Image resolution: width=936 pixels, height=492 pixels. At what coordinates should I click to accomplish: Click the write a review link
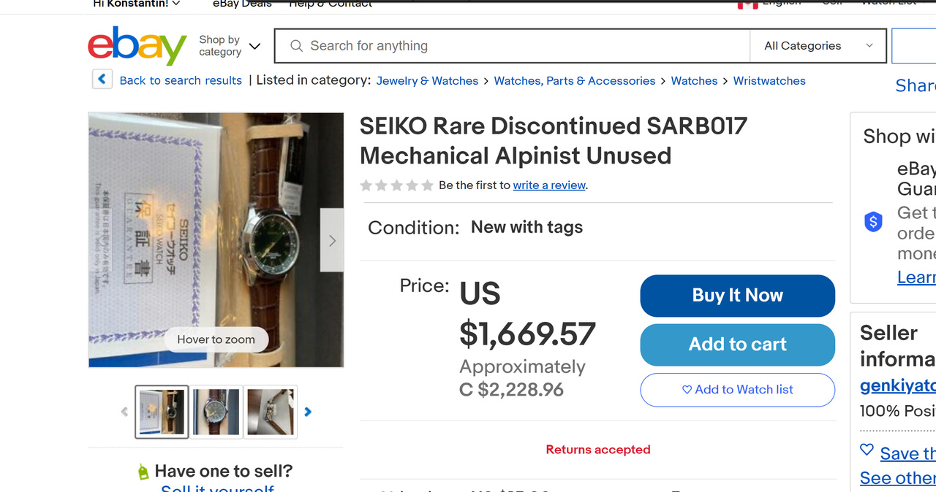pos(549,185)
